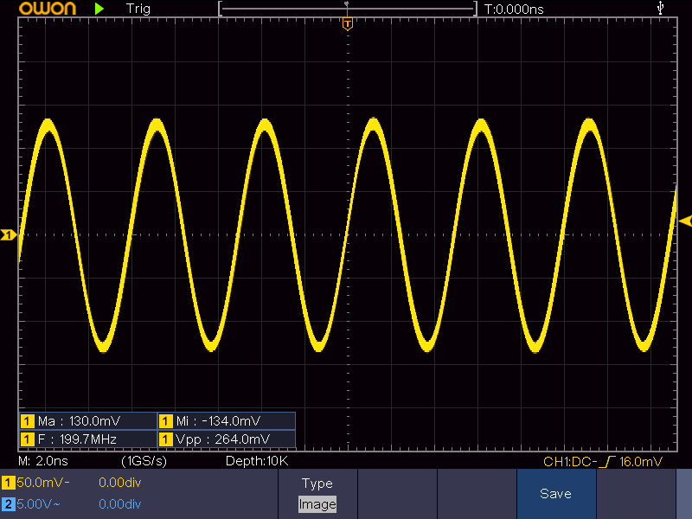Screen dimensions: 692x519
Task: Click the OWON logo
Action: coord(48,9)
